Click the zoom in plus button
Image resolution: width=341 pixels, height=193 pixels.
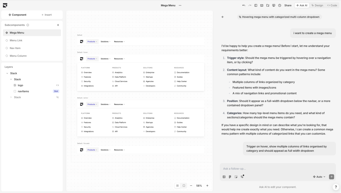(x=207, y=186)
